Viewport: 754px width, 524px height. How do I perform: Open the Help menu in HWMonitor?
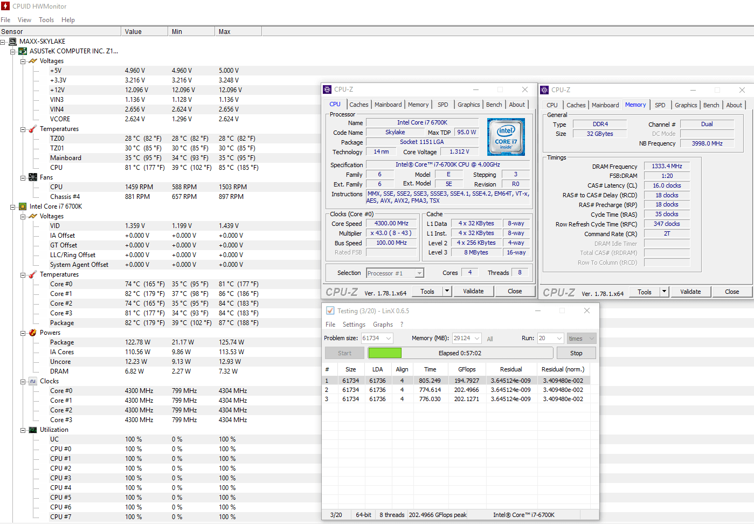(68, 20)
